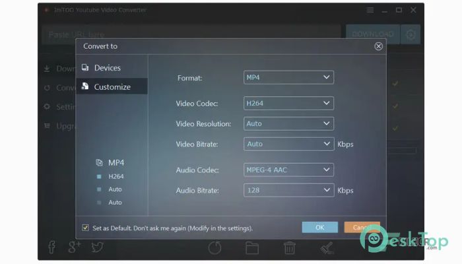Image resolution: width=462 pixels, height=264 pixels.
Task: Click the Audio Bitrate: label
Action: coord(197,190)
